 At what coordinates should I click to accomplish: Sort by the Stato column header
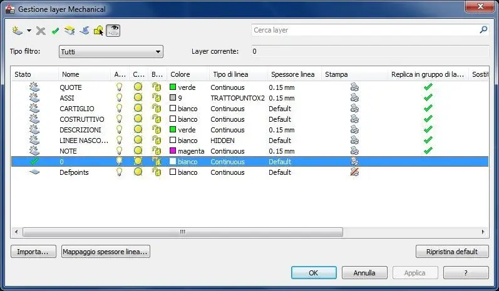[23, 74]
